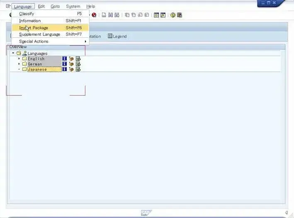Viewport: 294px width, 218px height.
Task: Choose Supplement Language menu entry
Action: point(50,34)
